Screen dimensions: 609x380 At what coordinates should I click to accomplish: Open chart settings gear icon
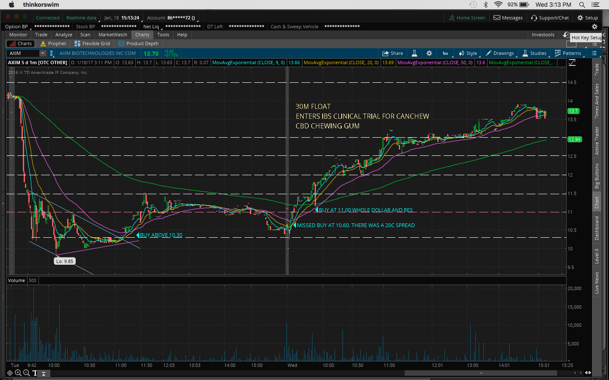click(x=429, y=53)
